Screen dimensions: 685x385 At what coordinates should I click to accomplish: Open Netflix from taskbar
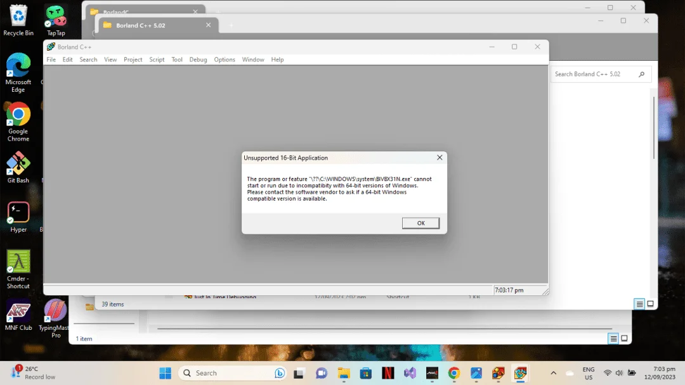click(x=388, y=373)
